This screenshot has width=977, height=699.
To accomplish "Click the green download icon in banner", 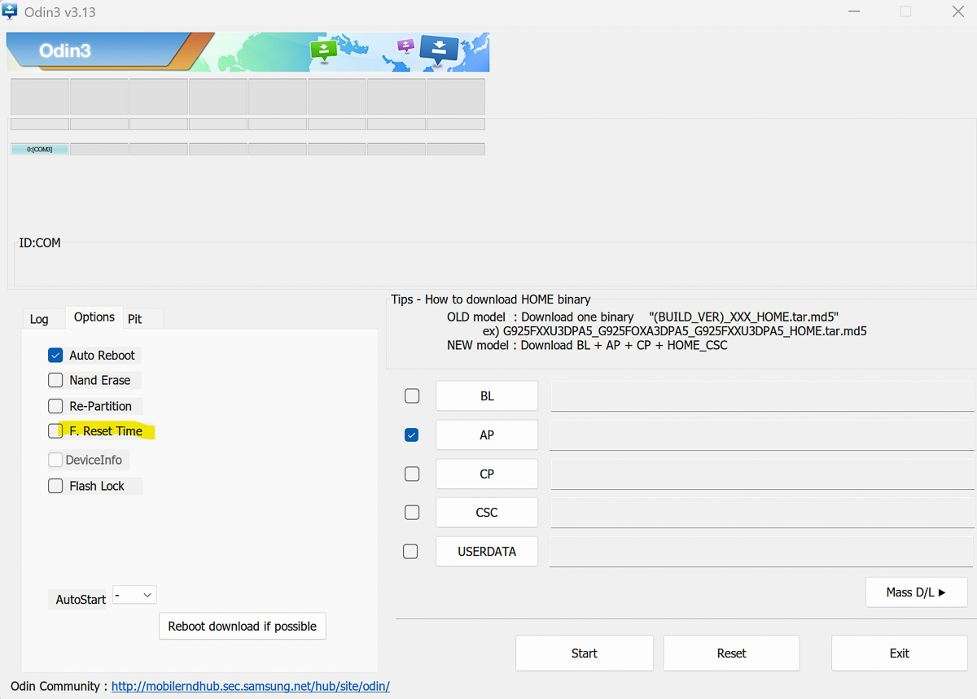I will 324,50.
